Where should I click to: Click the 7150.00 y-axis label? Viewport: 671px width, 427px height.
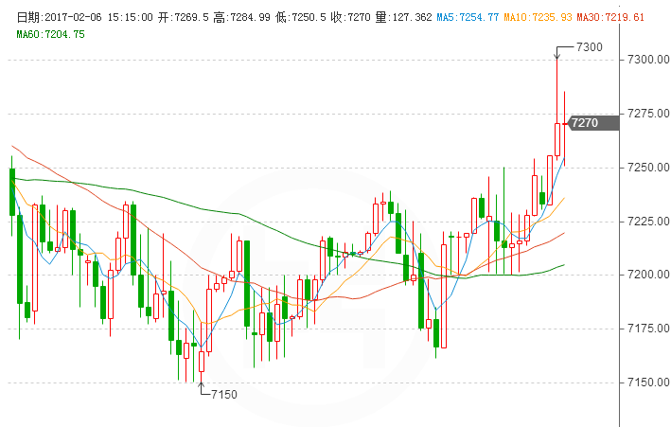coord(648,383)
